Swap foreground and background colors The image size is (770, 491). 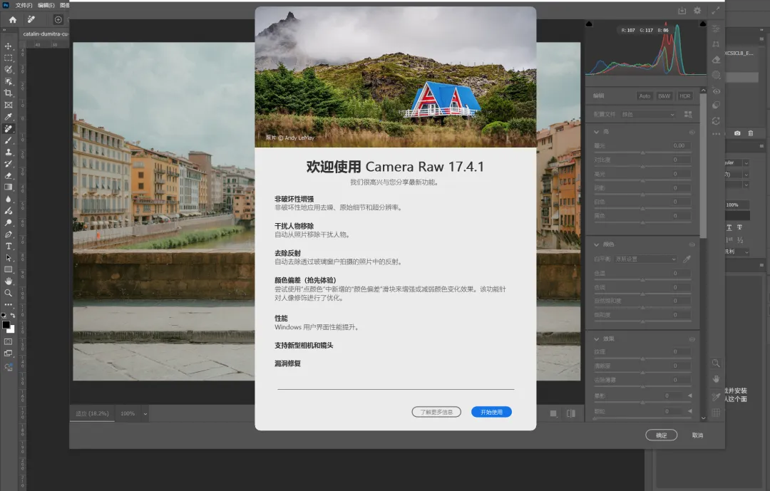coord(13,315)
